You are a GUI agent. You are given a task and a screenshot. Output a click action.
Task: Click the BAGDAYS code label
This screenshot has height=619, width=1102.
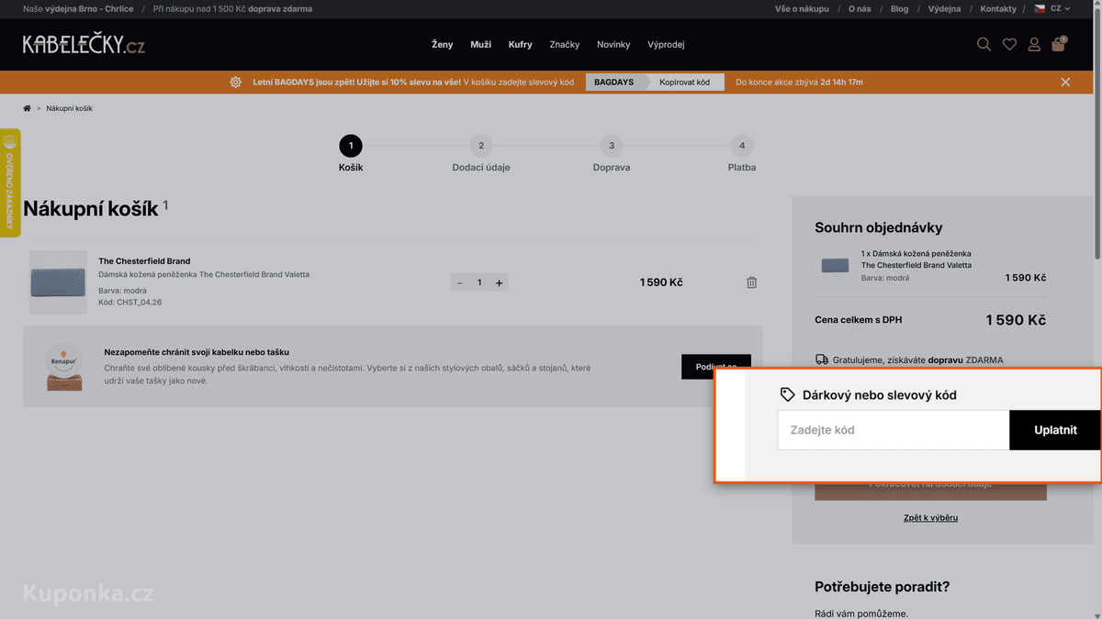coord(613,82)
